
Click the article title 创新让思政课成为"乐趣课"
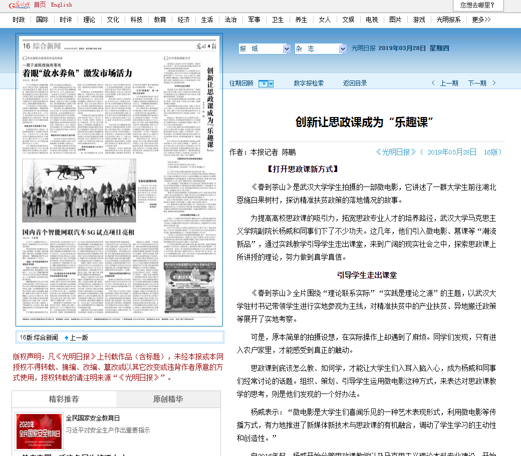click(365, 122)
